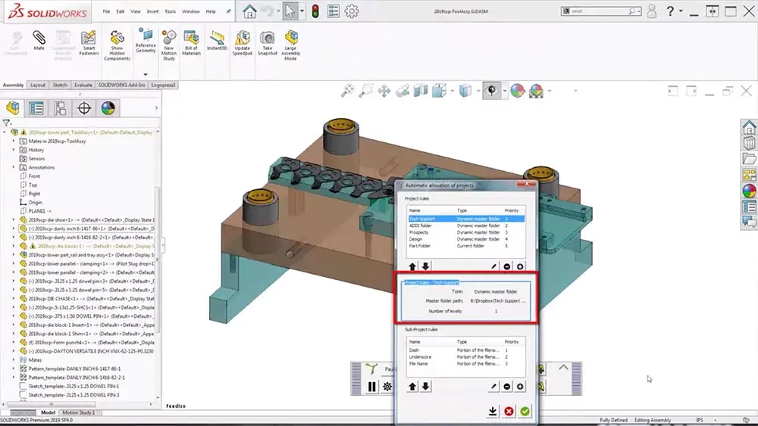Create a New Motion Study
The height and width of the screenshot is (426, 758).
pos(169,45)
